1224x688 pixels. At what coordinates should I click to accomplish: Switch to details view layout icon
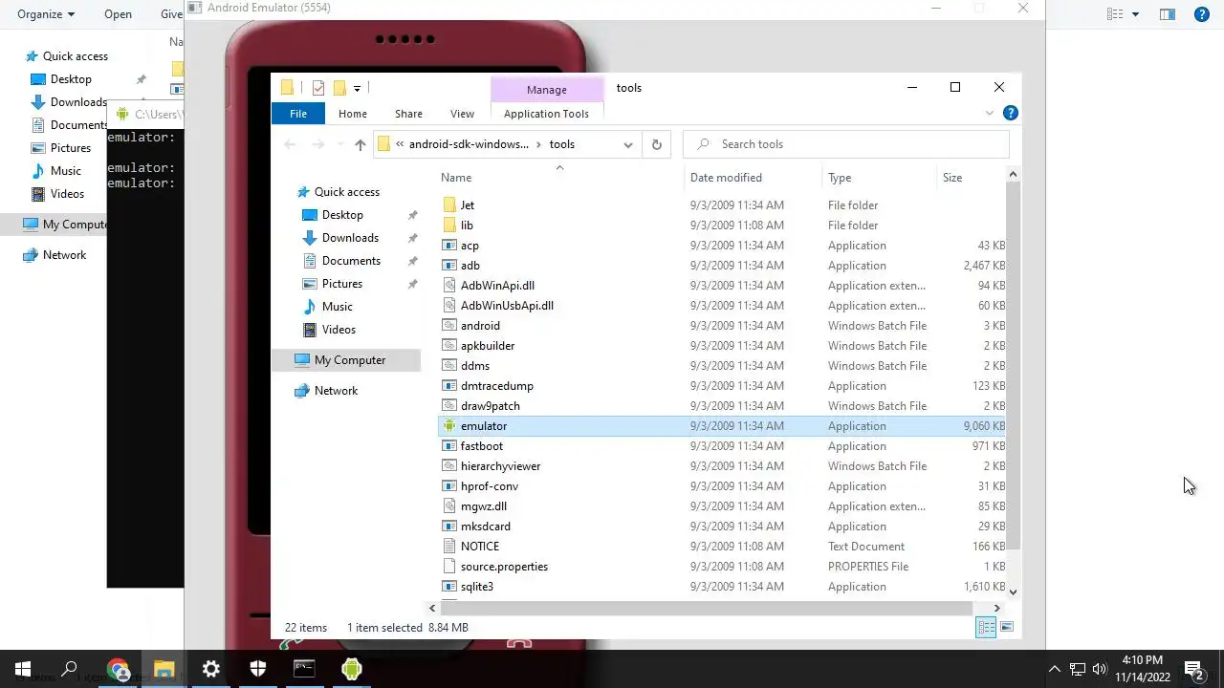pyautogui.click(x=985, y=628)
